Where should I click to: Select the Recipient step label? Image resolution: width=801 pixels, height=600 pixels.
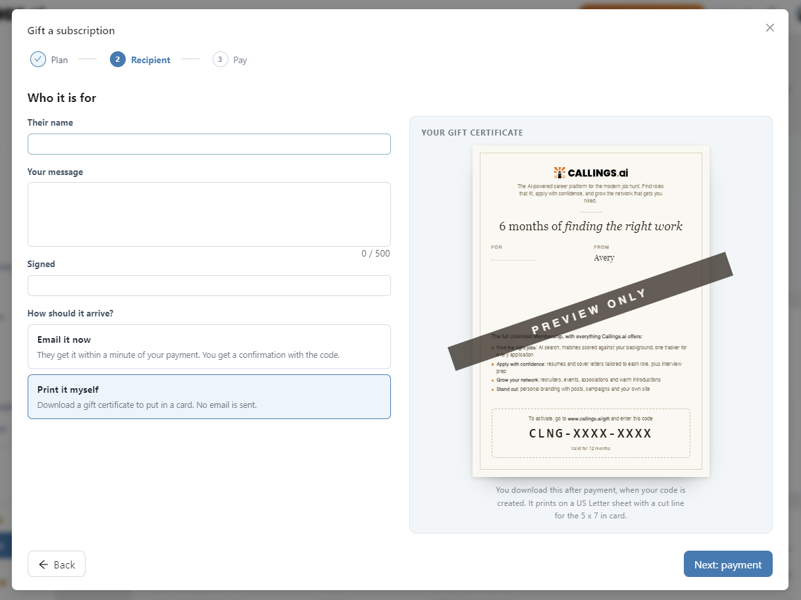(151, 60)
